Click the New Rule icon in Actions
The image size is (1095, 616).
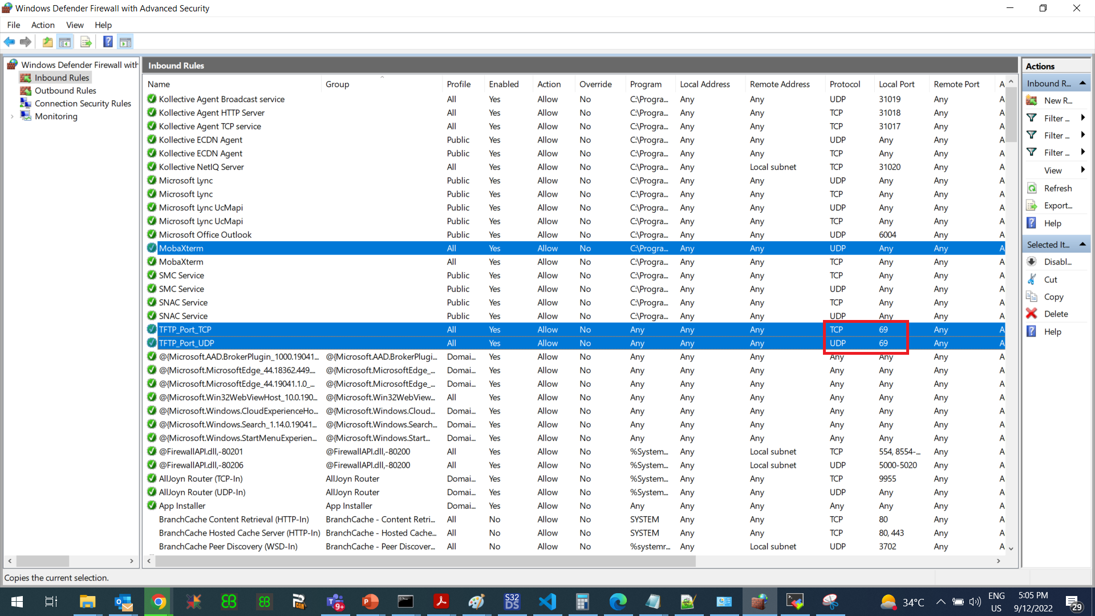click(x=1032, y=100)
